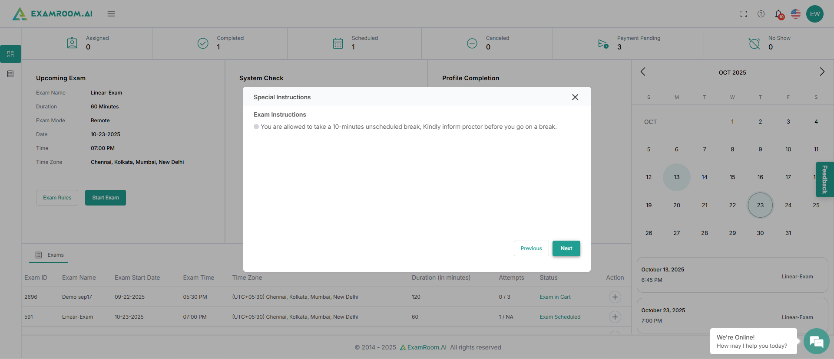Expand actions for Linear-Exam row
This screenshot has height=359, width=834.
pyautogui.click(x=615, y=317)
